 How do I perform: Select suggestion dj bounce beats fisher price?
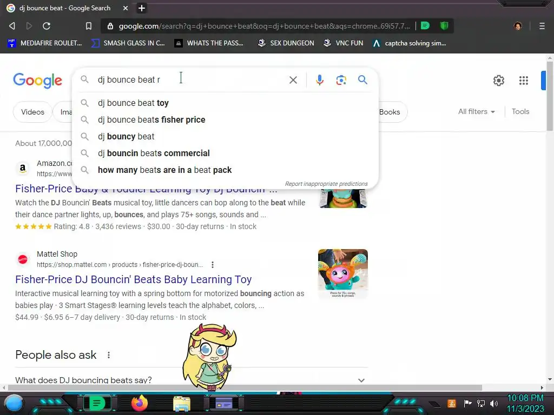[x=225, y=119]
